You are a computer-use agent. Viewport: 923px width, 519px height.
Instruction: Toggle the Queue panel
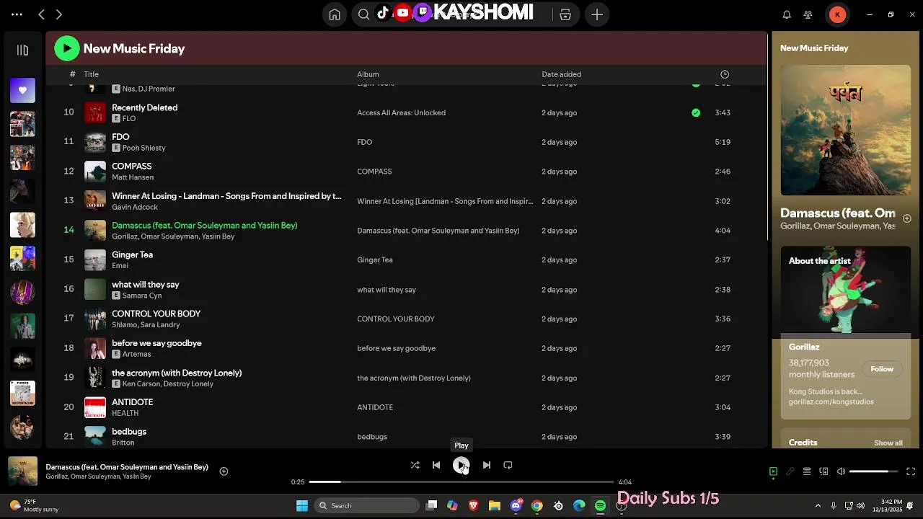(x=807, y=471)
